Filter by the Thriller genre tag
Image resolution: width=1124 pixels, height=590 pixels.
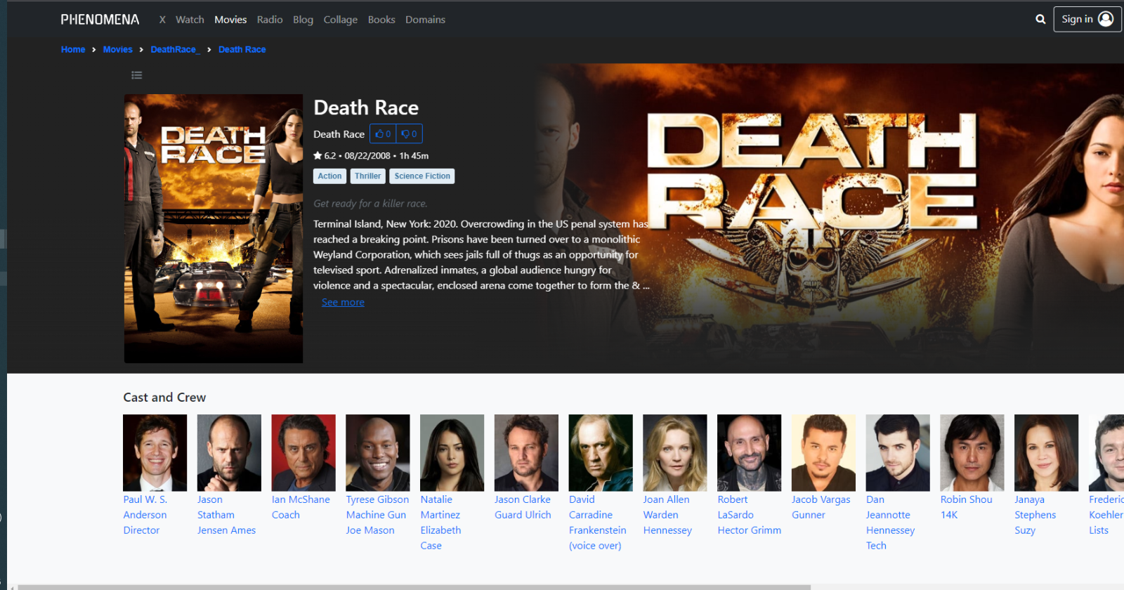pyautogui.click(x=367, y=176)
